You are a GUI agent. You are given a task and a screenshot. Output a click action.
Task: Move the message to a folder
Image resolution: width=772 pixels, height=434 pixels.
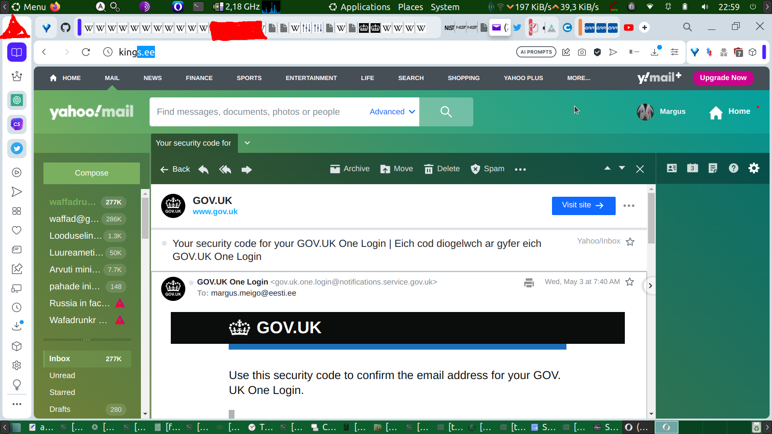click(x=397, y=169)
